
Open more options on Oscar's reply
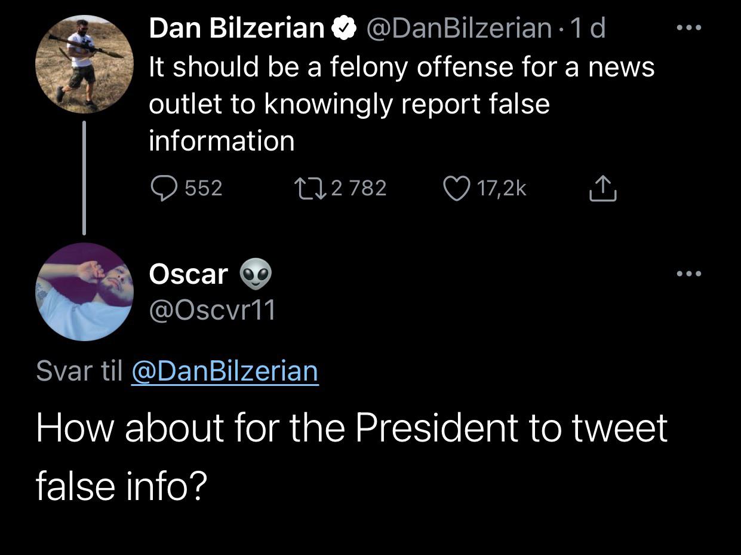(x=689, y=274)
